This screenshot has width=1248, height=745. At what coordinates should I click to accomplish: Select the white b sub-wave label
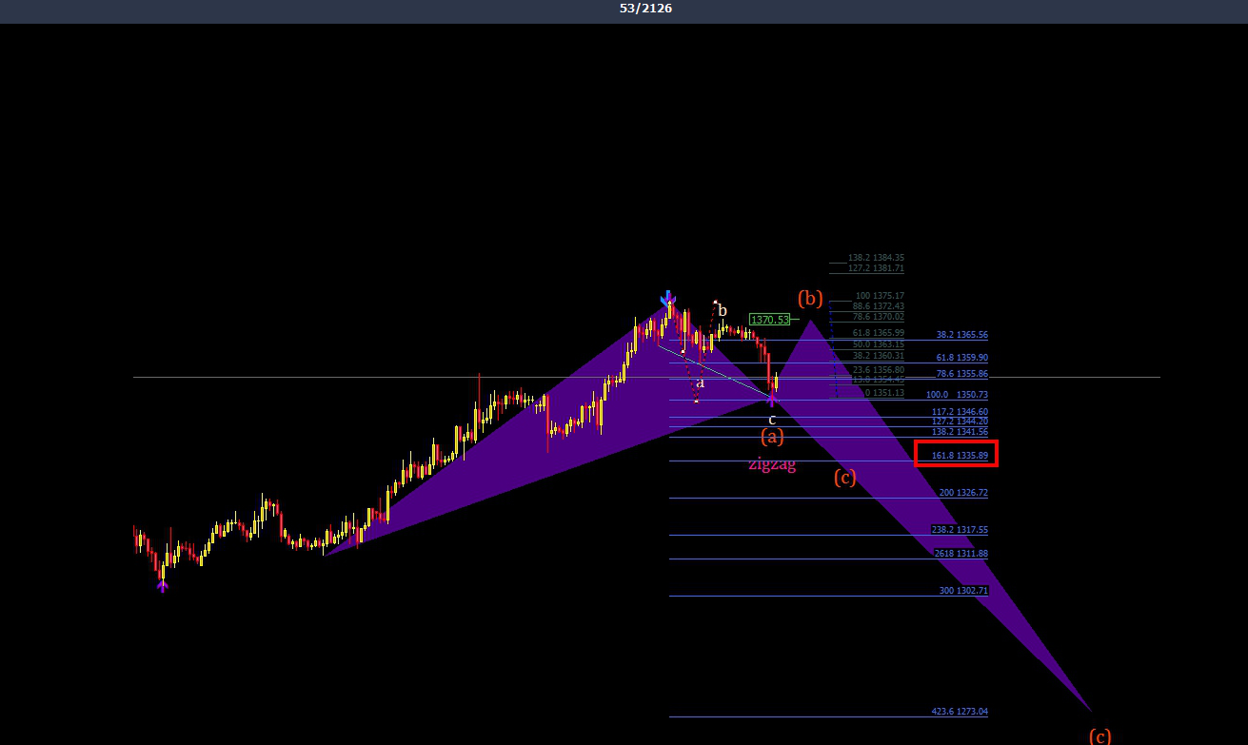[723, 311]
